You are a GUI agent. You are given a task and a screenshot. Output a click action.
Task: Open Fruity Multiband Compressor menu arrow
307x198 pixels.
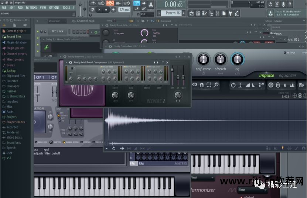pyautogui.click(x=66, y=62)
